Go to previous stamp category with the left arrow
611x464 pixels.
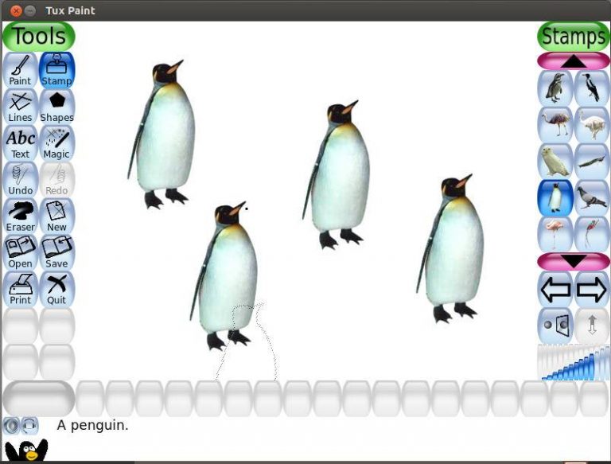pyautogui.click(x=555, y=290)
